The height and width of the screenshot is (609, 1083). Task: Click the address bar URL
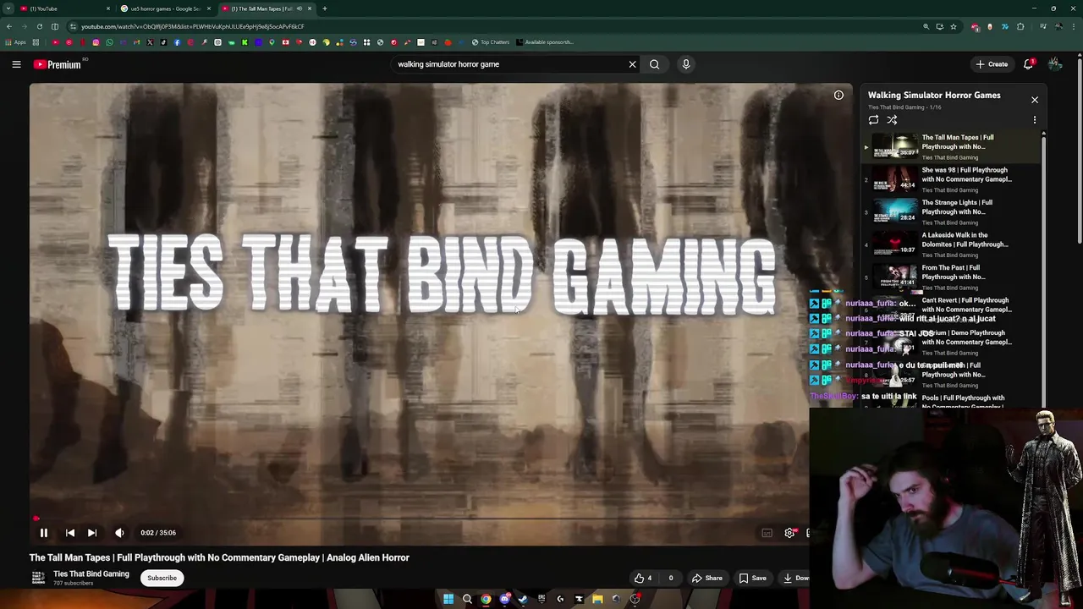pos(192,26)
